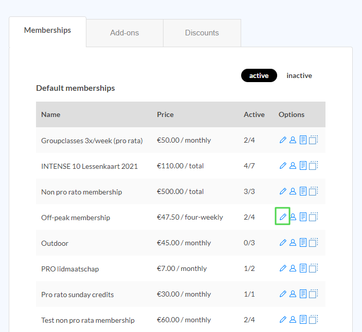362x332 pixels.
Task: Click Non pro rato membership name
Action: coord(81,192)
